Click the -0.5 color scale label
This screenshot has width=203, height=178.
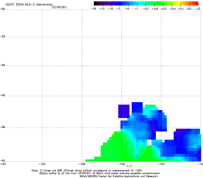pos(163,9)
